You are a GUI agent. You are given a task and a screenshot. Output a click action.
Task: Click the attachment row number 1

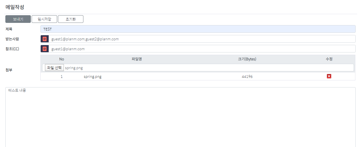[62, 76]
